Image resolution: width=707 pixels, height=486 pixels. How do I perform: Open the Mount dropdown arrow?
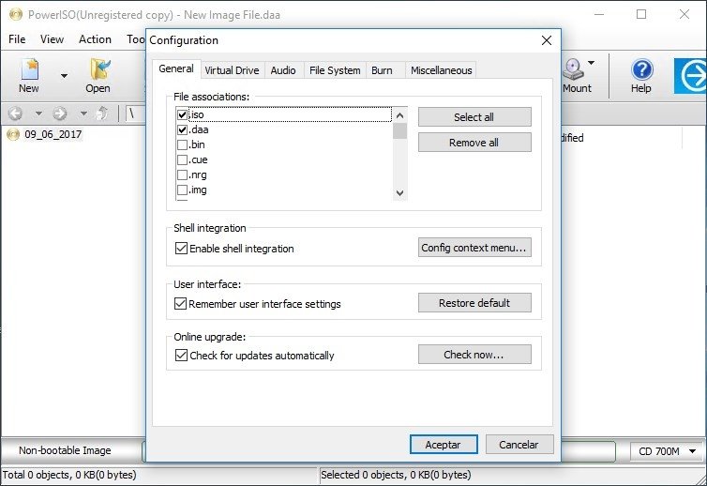(x=591, y=63)
